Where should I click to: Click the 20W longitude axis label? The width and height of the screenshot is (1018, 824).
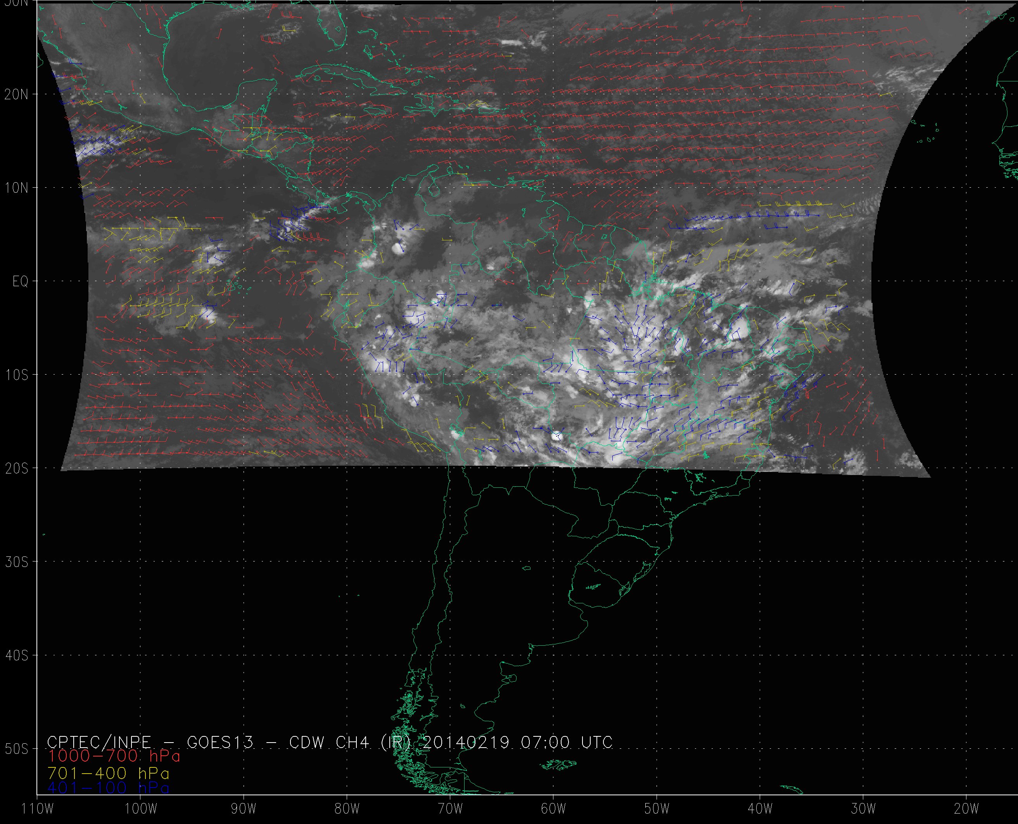(966, 809)
